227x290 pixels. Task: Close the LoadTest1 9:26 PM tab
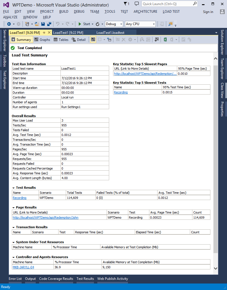pyautogui.click(x=49, y=32)
